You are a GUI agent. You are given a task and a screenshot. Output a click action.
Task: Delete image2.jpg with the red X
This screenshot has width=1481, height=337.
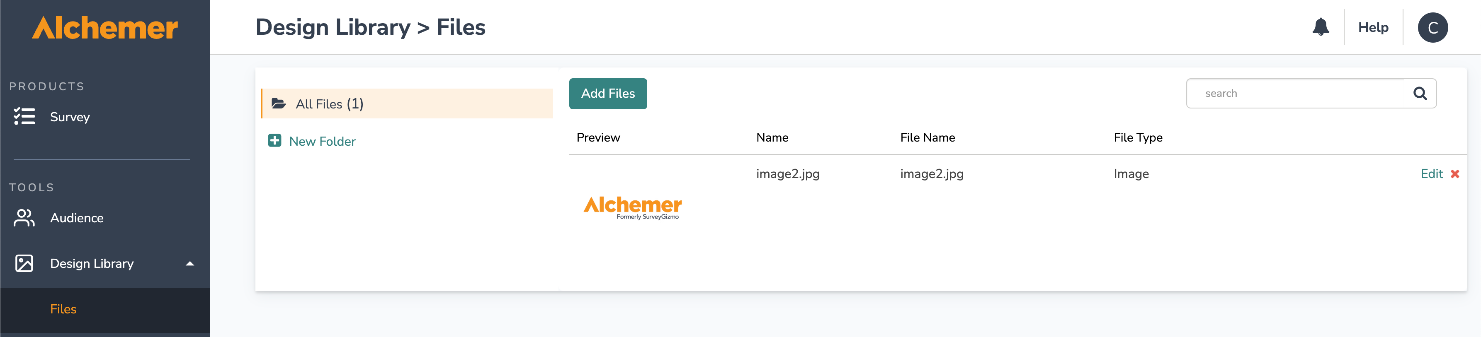1454,174
